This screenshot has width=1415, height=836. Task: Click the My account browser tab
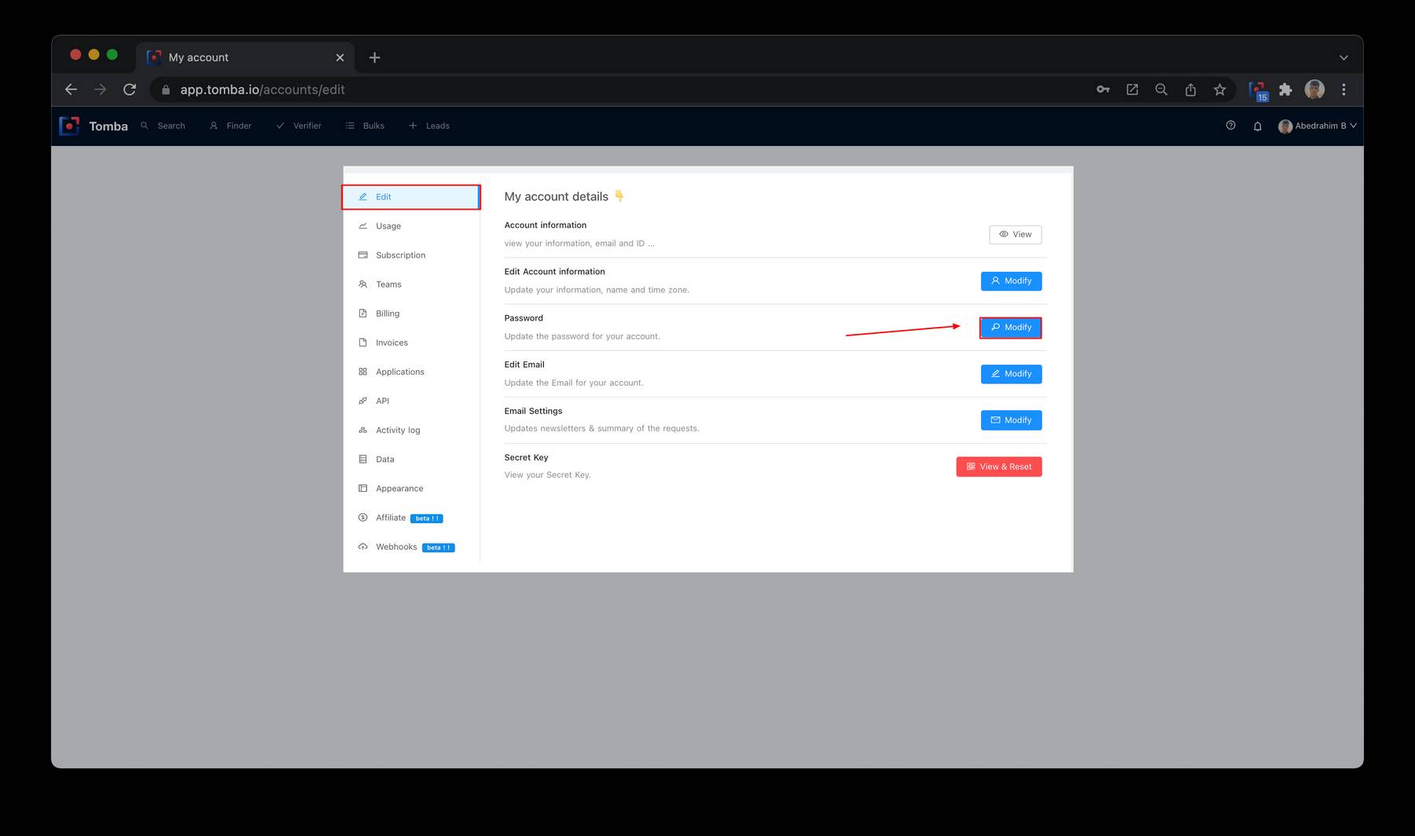pyautogui.click(x=244, y=57)
